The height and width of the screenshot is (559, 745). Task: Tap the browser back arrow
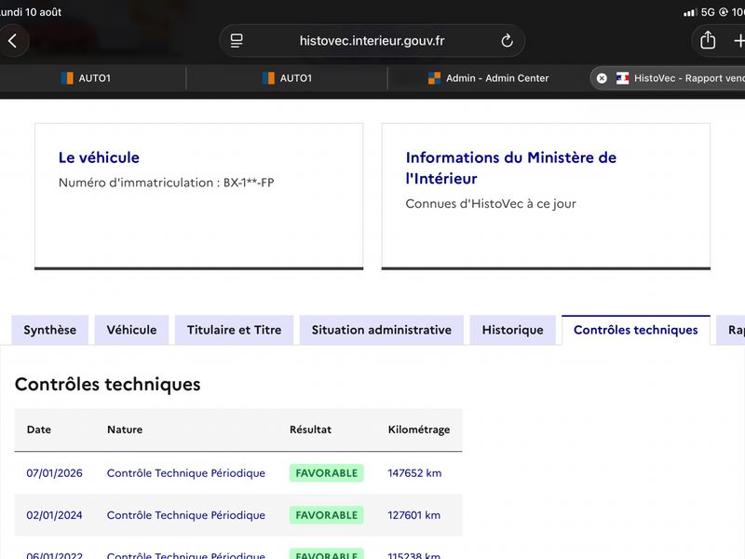pos(13,41)
